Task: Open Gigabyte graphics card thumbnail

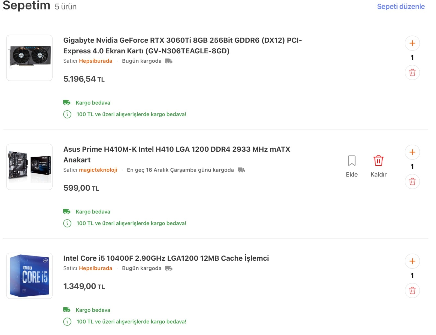Action: 29,58
